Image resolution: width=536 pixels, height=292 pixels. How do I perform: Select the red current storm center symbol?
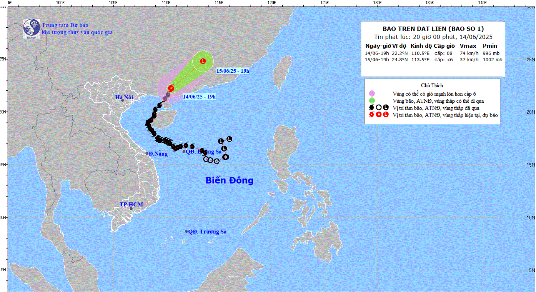click(171, 88)
